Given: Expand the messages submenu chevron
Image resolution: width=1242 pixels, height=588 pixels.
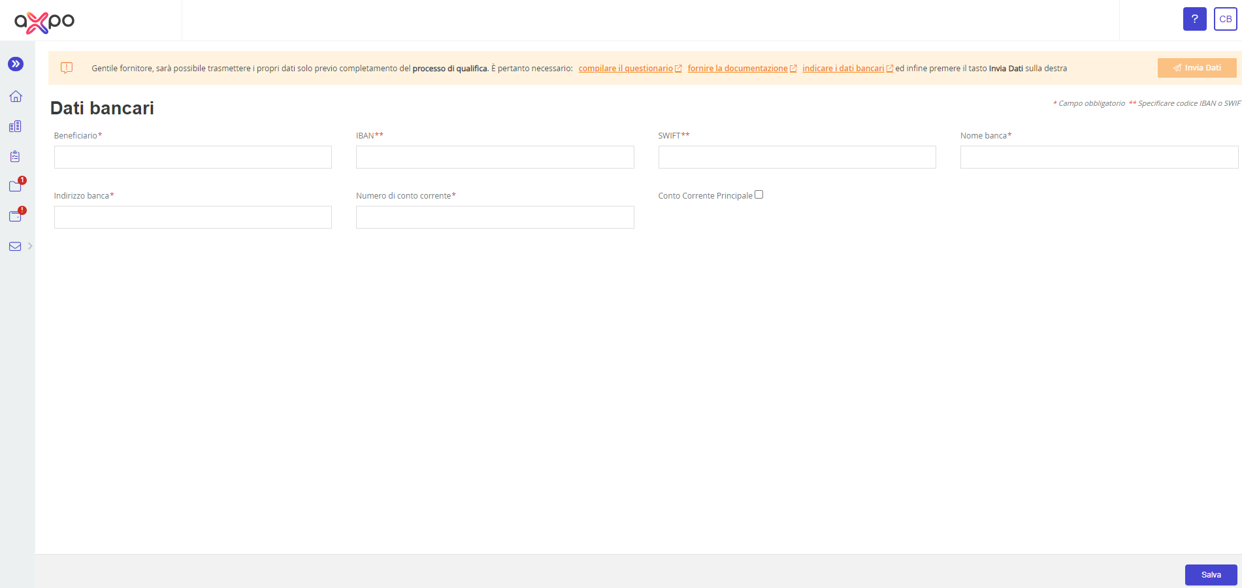Looking at the screenshot, I should coord(30,246).
